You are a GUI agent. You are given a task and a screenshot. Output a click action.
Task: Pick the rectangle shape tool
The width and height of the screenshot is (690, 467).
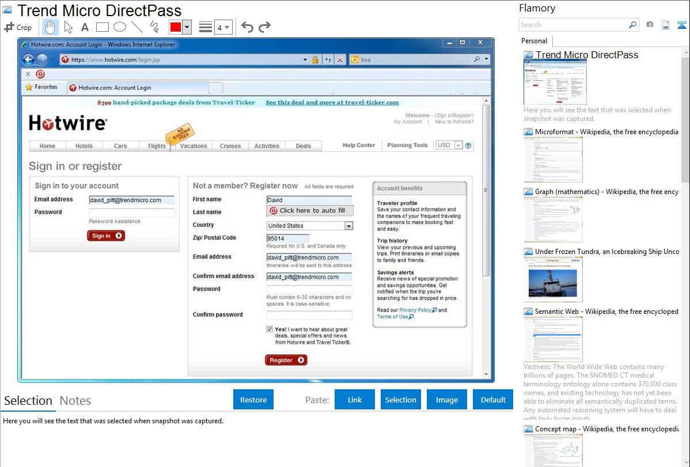pyautogui.click(x=102, y=27)
